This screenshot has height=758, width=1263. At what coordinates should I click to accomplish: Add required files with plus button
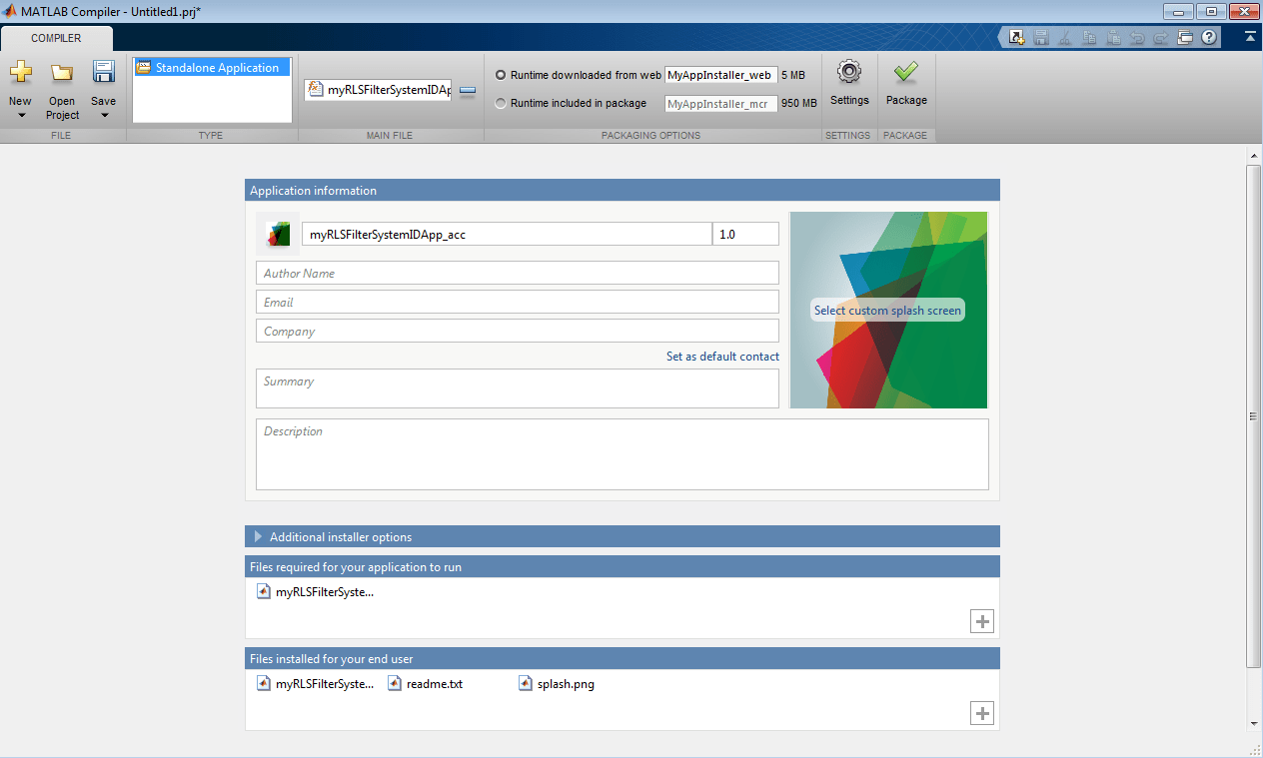pyautogui.click(x=982, y=621)
